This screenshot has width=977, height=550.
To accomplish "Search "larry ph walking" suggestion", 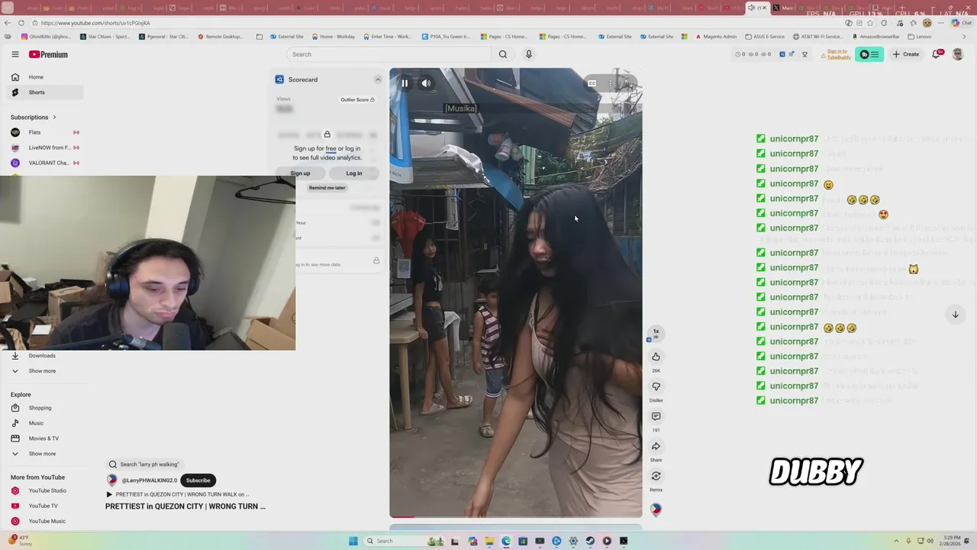I will click(143, 464).
